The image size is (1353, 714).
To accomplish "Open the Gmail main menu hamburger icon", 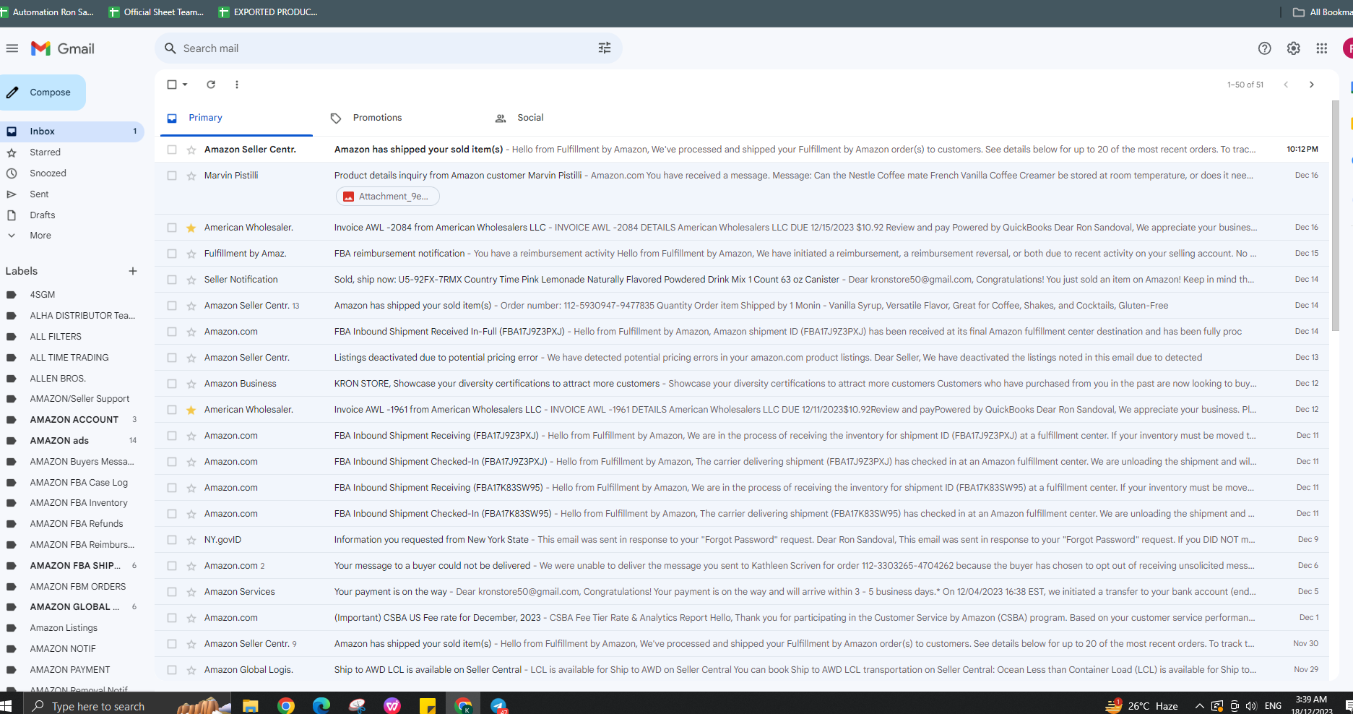I will (x=12, y=48).
